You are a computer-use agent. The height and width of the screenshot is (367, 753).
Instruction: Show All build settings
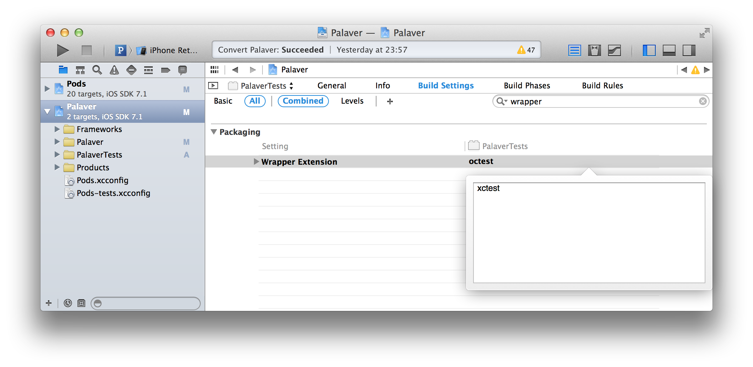coord(255,101)
